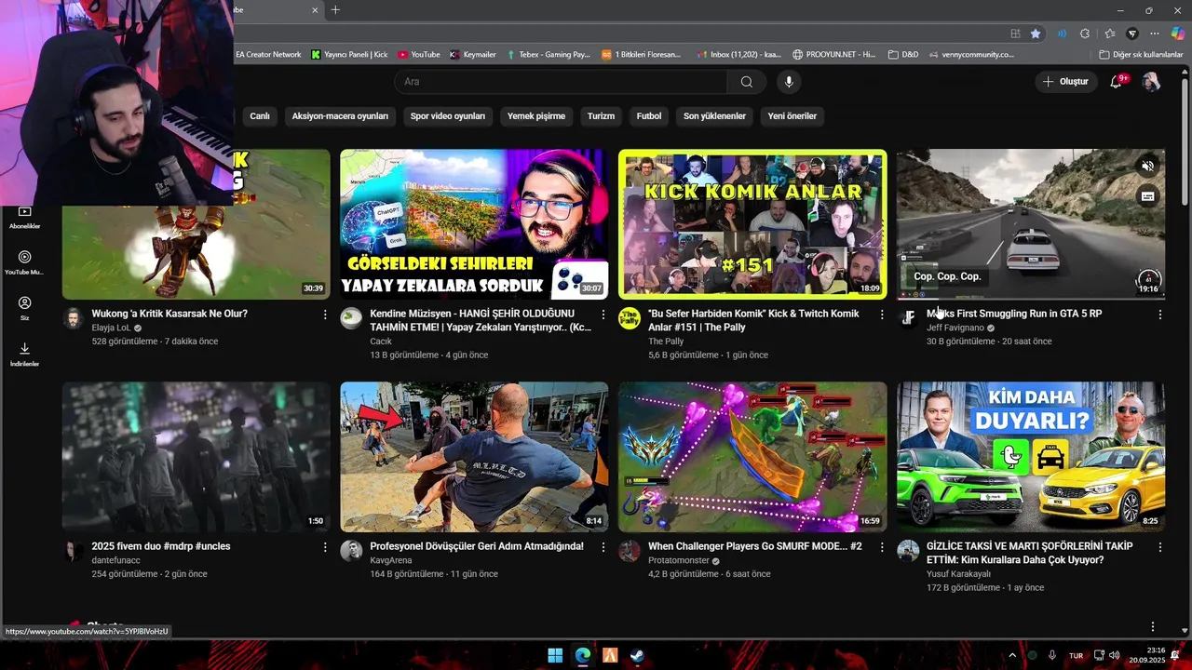Open İndirilenler in the left sidebar

click(25, 355)
